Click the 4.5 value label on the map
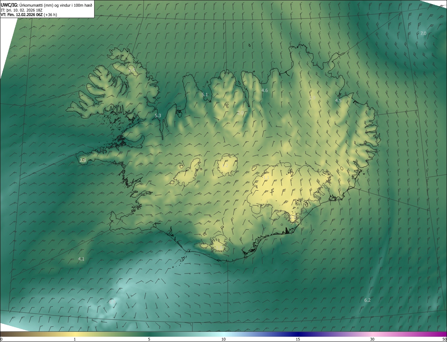Viewport: 447px width, 342px height. point(338,101)
